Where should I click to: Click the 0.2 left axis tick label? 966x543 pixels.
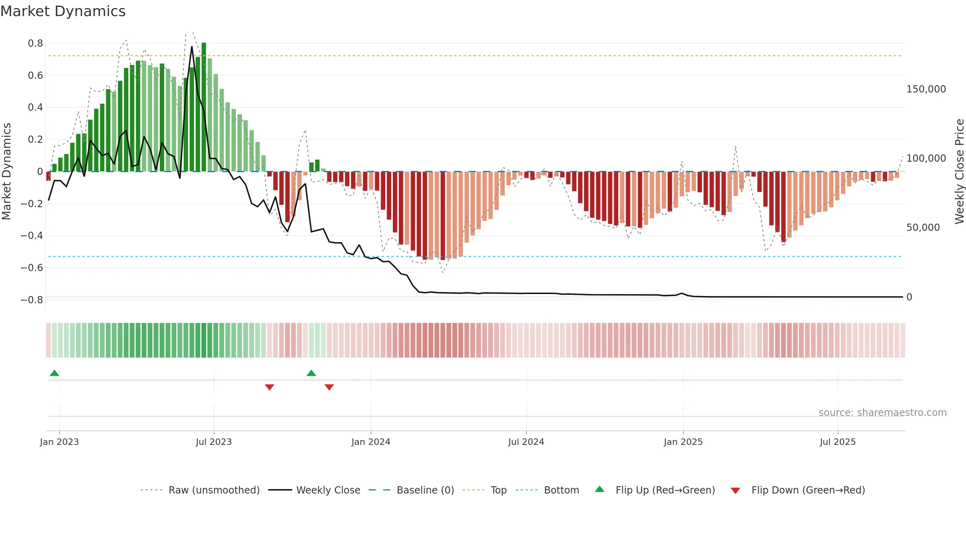click(35, 140)
